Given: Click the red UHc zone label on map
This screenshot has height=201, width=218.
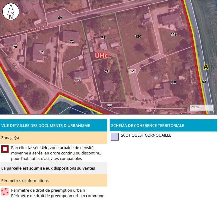Looking at the screenshot, I should [x=101, y=56].
